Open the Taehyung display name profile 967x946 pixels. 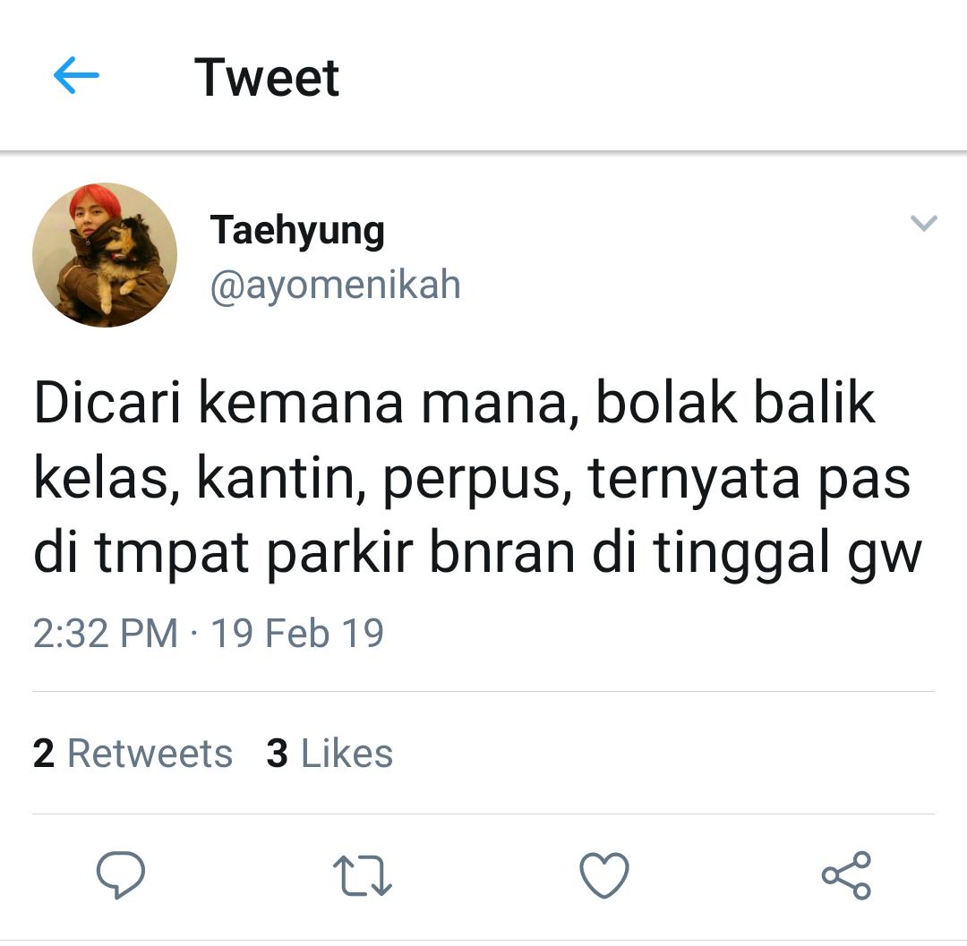(297, 231)
